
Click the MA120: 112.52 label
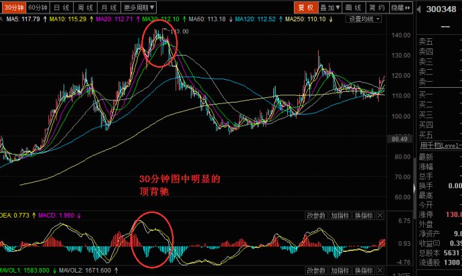point(255,19)
